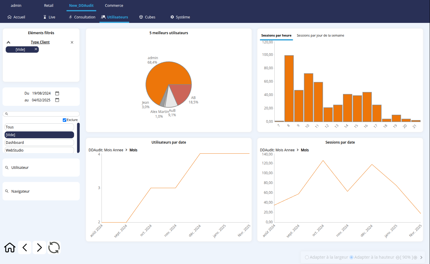
Task: Click the zoom out minus icon
Action: click(x=398, y=257)
